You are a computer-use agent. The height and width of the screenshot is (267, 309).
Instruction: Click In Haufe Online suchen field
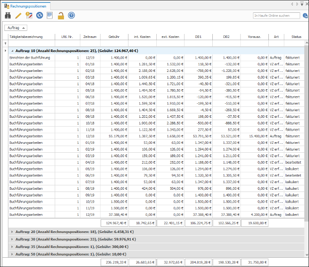point(276,15)
